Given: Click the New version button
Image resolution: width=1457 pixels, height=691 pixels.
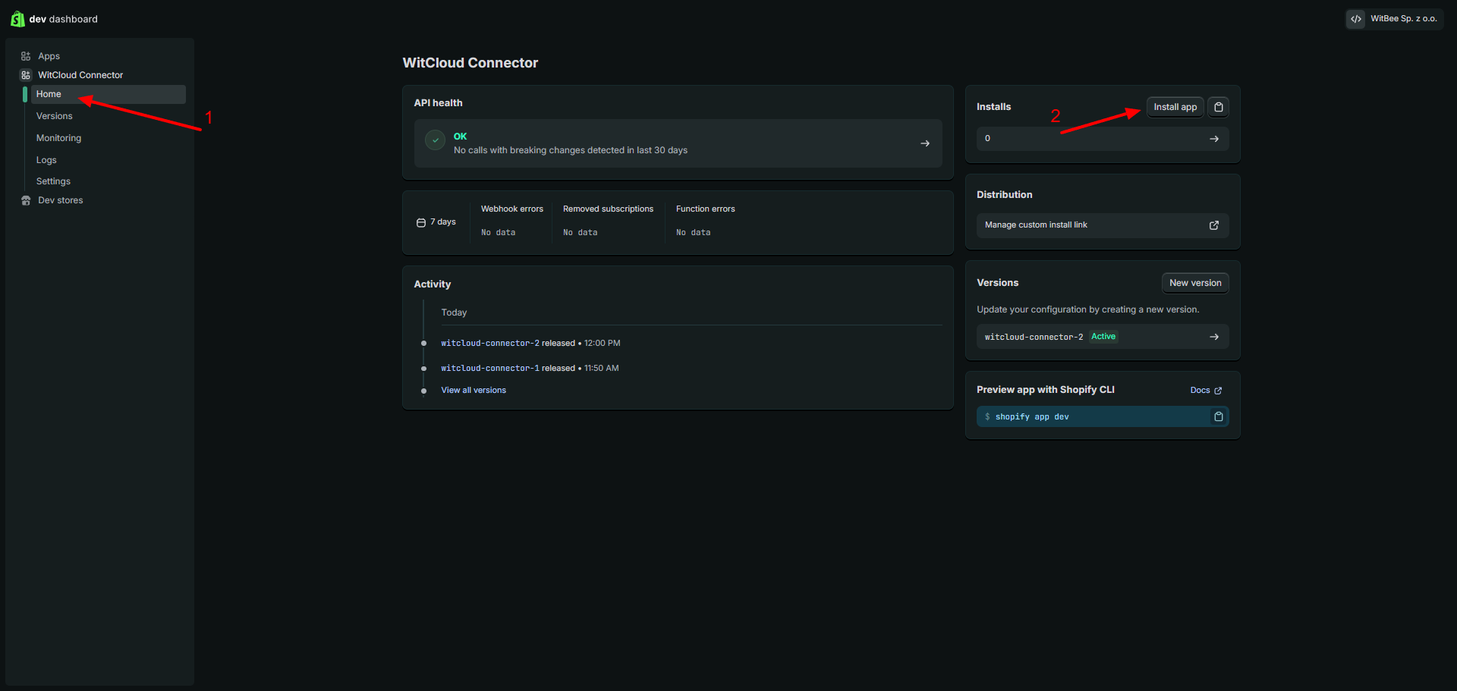Looking at the screenshot, I should point(1194,283).
